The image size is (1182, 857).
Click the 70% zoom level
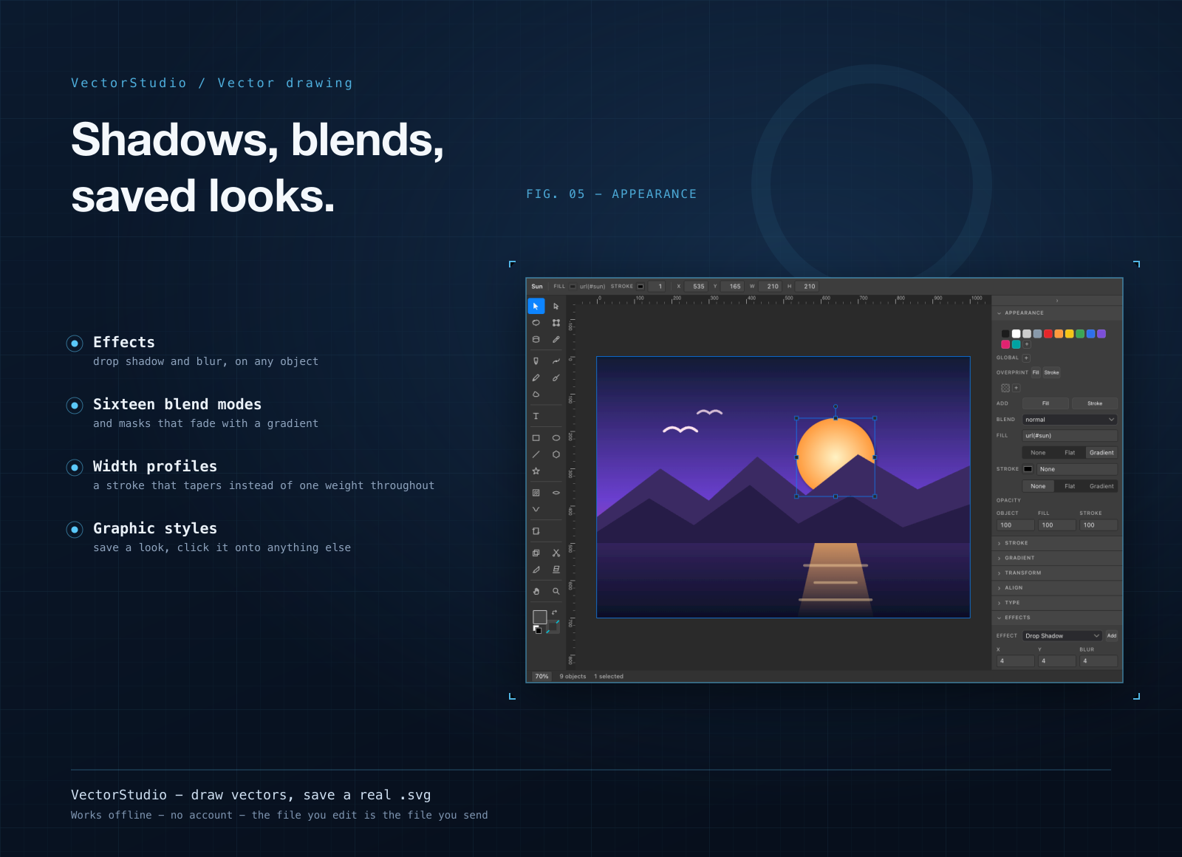[542, 676]
